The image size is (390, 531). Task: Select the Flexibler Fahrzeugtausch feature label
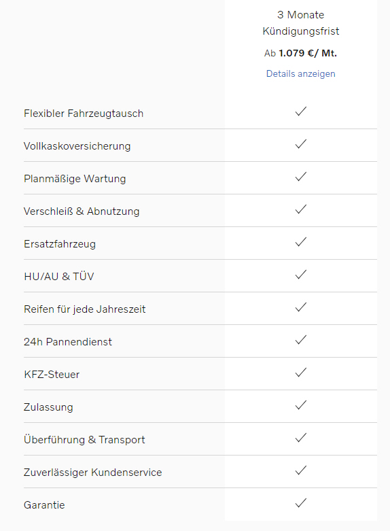pos(84,114)
